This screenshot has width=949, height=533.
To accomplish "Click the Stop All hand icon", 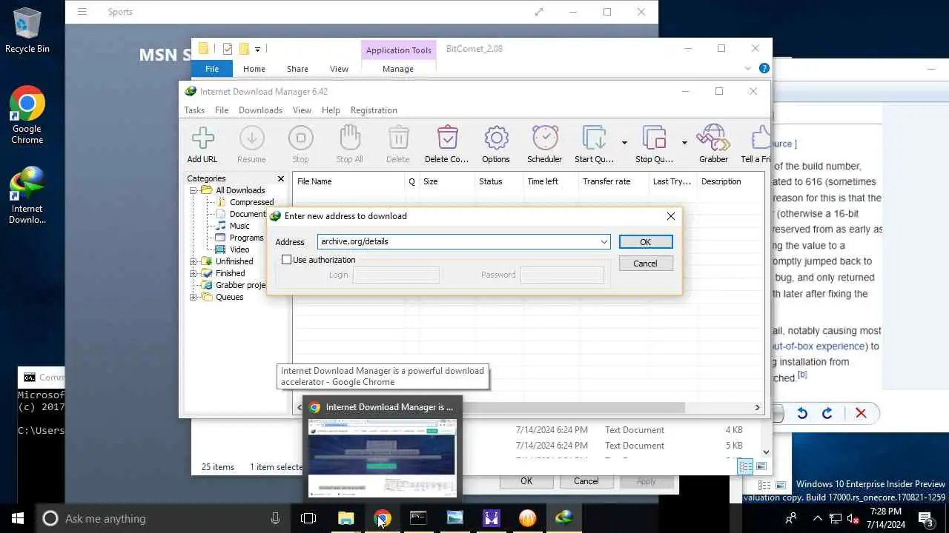I will coord(349,144).
